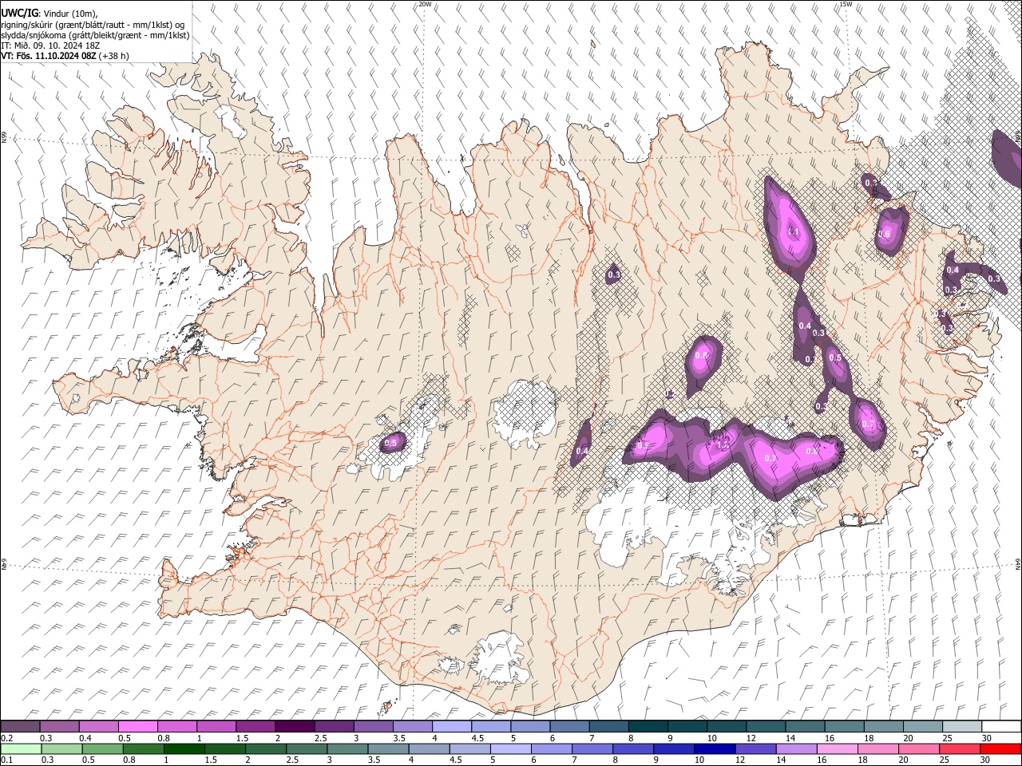Select the pale green 0.1 rain legend swatch
The height and width of the screenshot is (766, 1022).
point(21,748)
